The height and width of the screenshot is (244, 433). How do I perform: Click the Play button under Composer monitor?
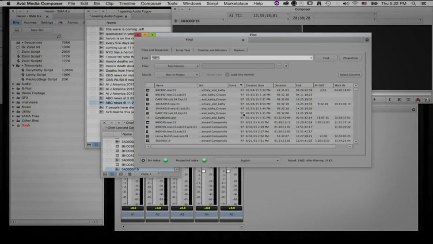375,100
